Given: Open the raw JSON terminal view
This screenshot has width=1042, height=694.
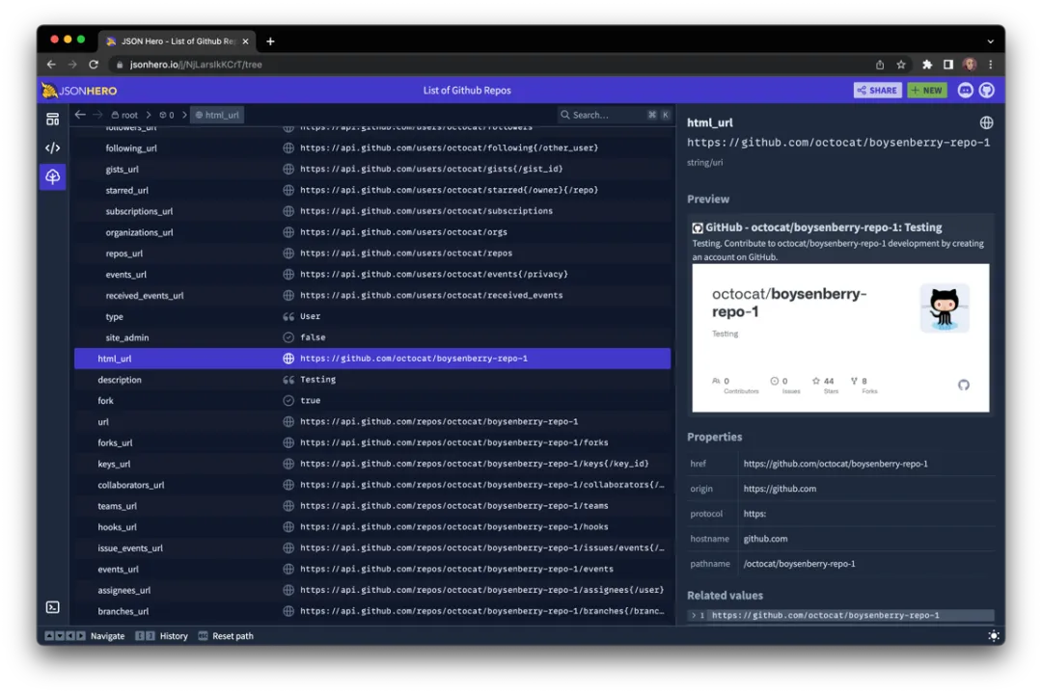Looking at the screenshot, I should point(52,607).
